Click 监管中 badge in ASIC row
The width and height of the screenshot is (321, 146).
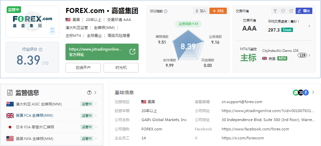tap(87, 104)
